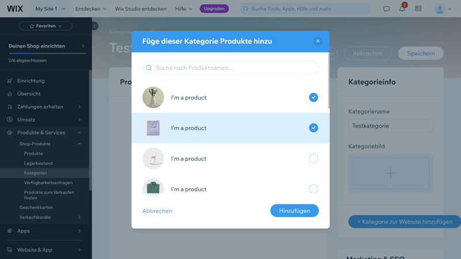Expand the Favoriten dropdown
The height and width of the screenshot is (259, 461).
(x=46, y=26)
